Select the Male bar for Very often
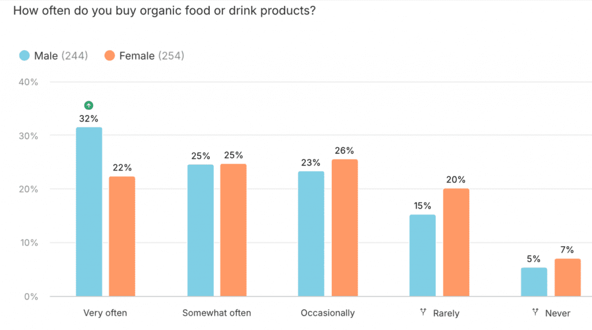Viewport: 592px width, 330px height. pos(89,212)
